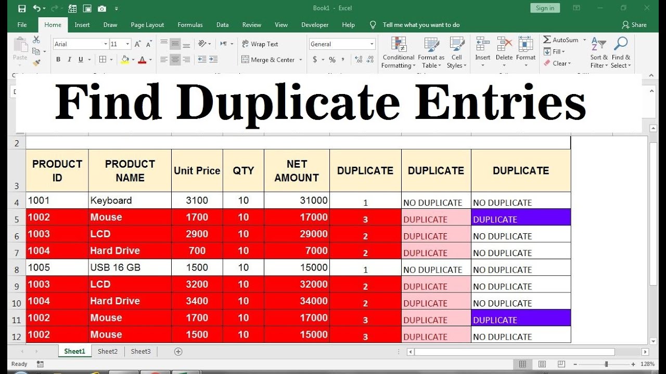Click the Sort & Filter icon
Screen dimensions: 666x374
pos(599,44)
